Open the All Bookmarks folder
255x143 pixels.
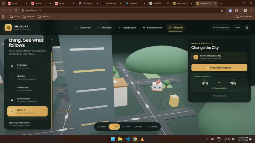244,16
